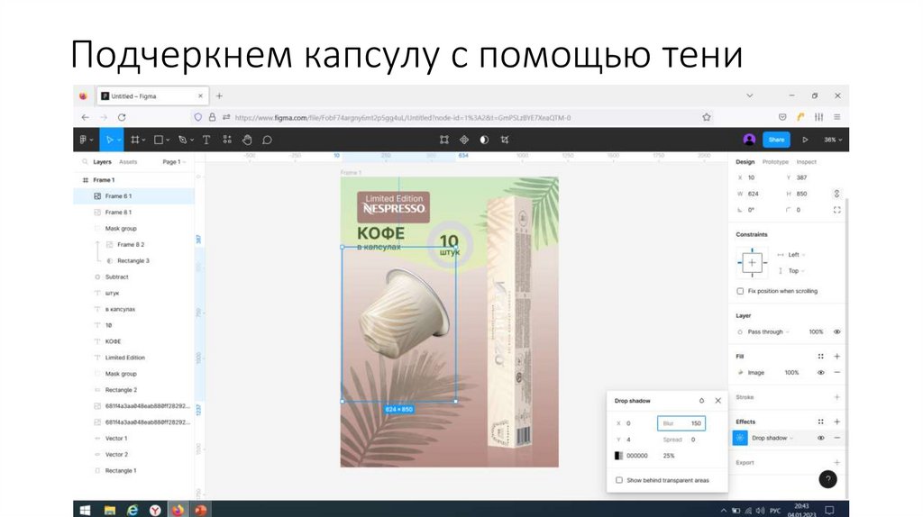Open Fill styles icon
923x517 pixels.
(820, 357)
